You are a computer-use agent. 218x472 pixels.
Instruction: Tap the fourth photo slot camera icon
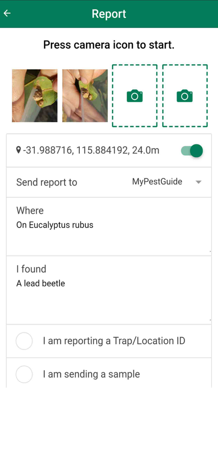pyautogui.click(x=184, y=96)
